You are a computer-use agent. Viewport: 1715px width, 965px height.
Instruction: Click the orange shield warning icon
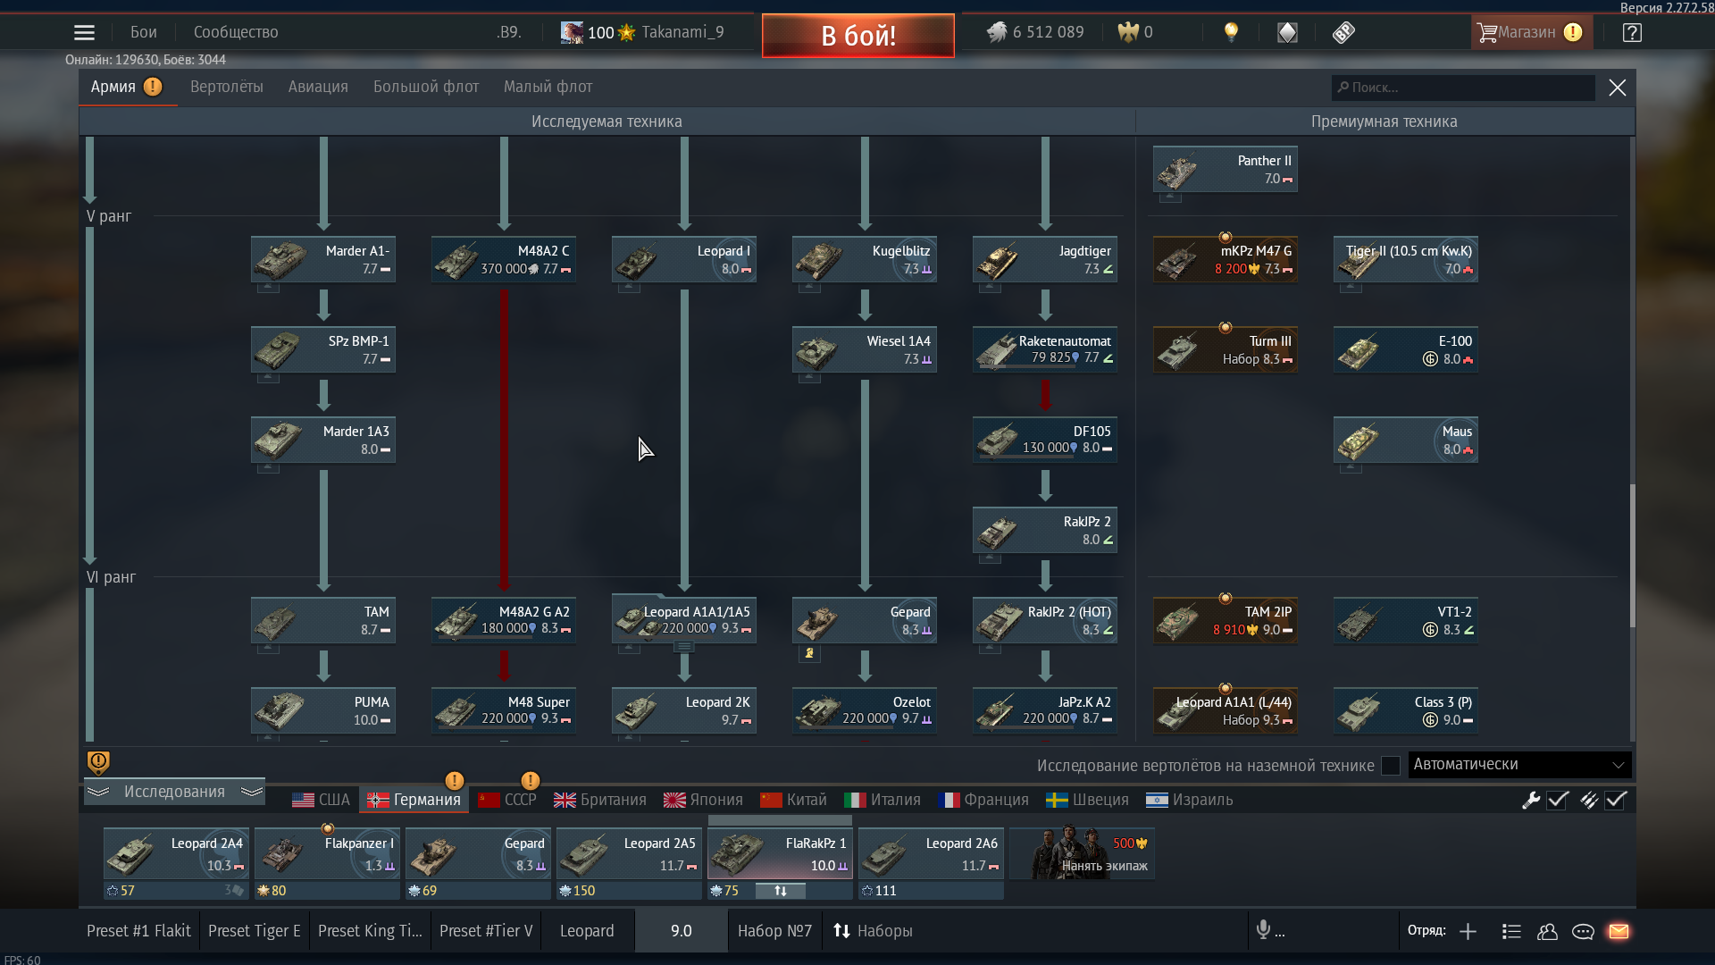[x=98, y=762]
